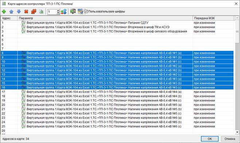Screen dimensions: 240x143
Task: Select row Наличие напряжения АВ-0,4 кВ №6 (b)
Action: click(x=117, y=122)
